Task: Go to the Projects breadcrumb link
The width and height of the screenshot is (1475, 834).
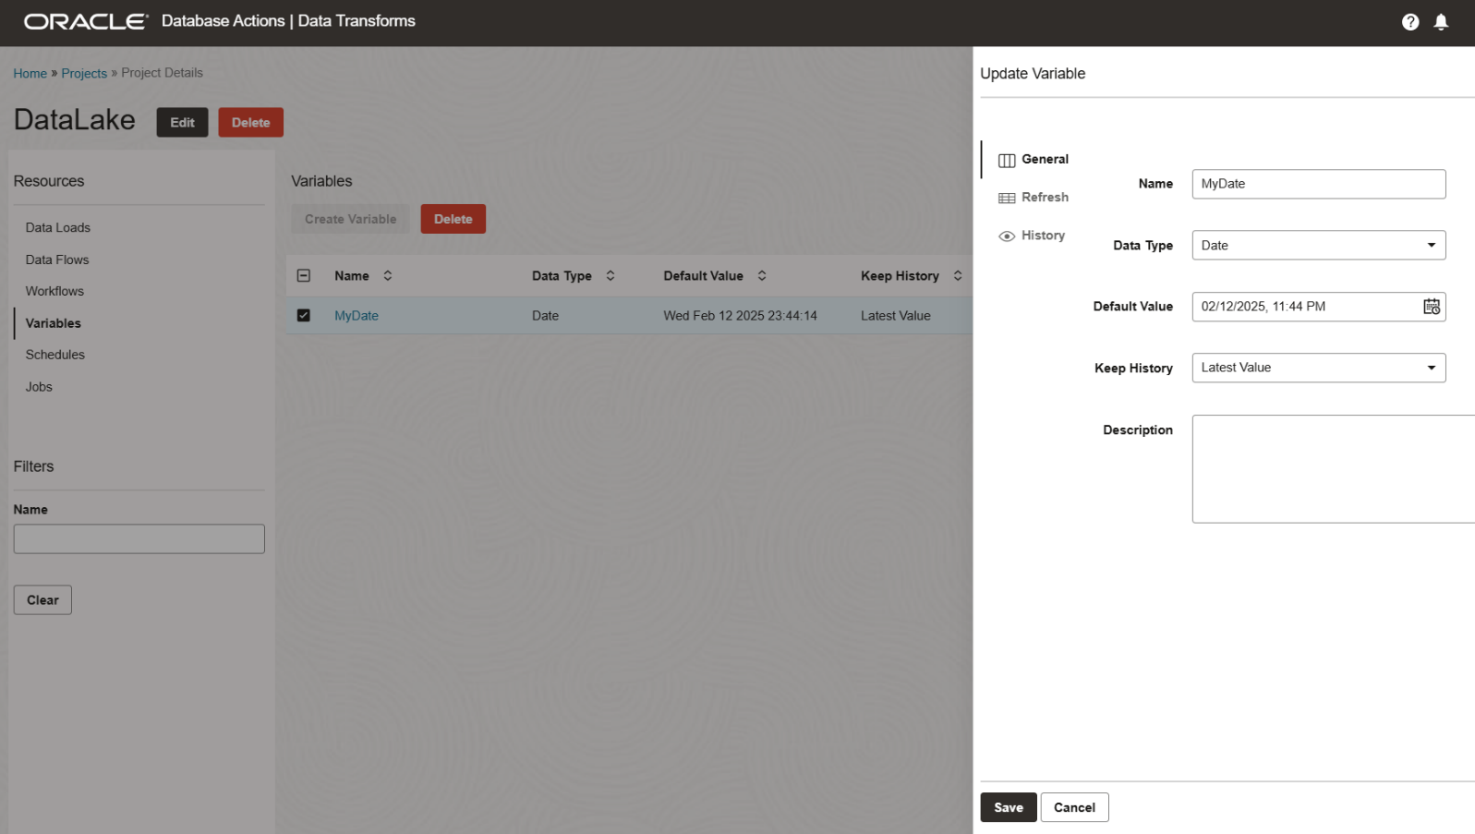Action: pos(84,73)
